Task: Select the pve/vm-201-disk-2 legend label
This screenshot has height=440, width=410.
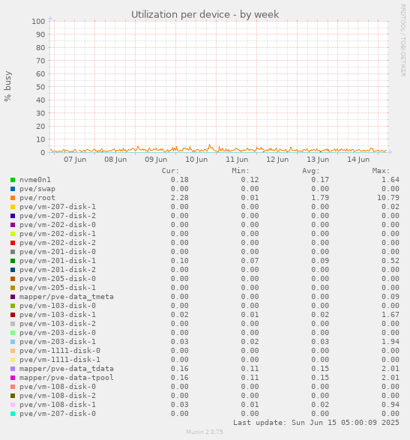Action: [58, 269]
